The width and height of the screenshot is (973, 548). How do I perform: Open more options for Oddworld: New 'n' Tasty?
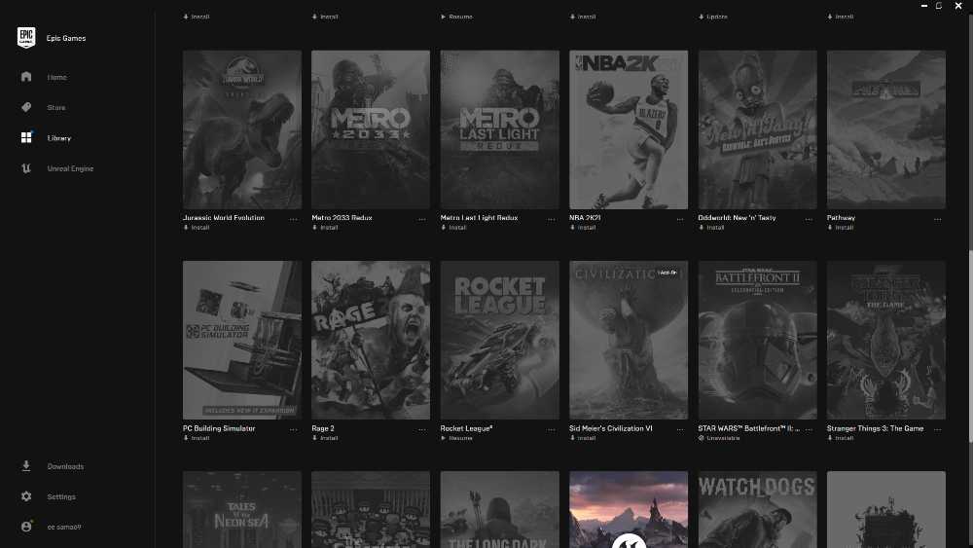click(809, 219)
